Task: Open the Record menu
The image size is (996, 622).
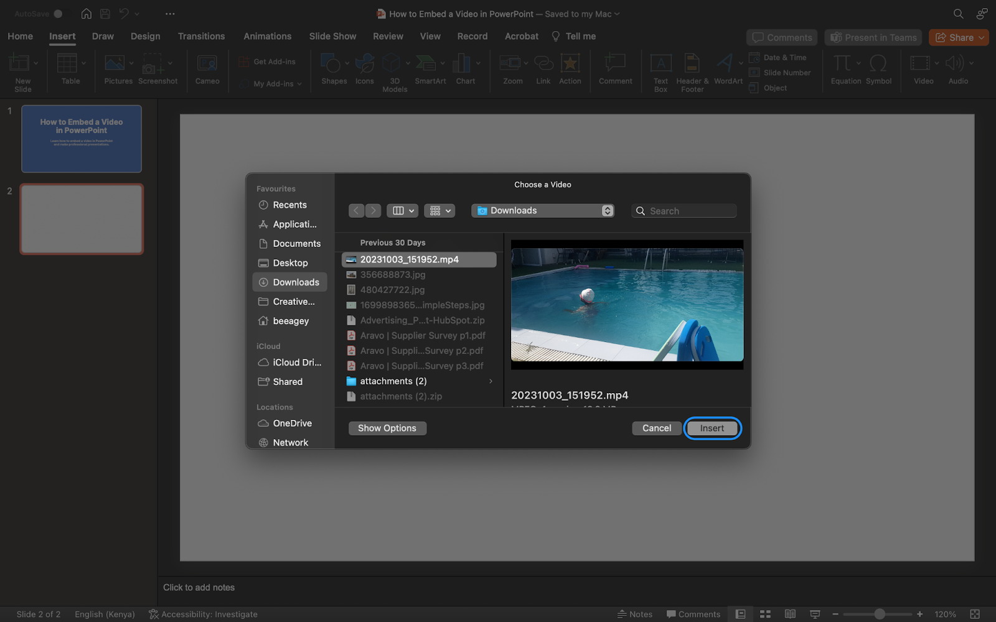Action: point(472,36)
